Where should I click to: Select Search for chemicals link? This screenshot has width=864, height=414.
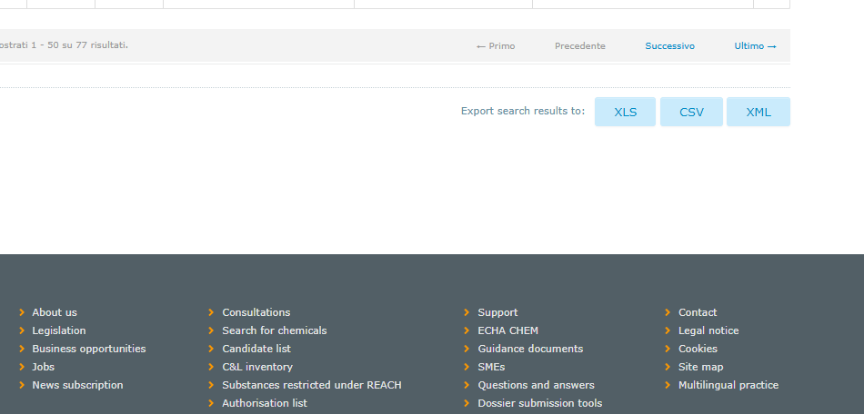274,330
